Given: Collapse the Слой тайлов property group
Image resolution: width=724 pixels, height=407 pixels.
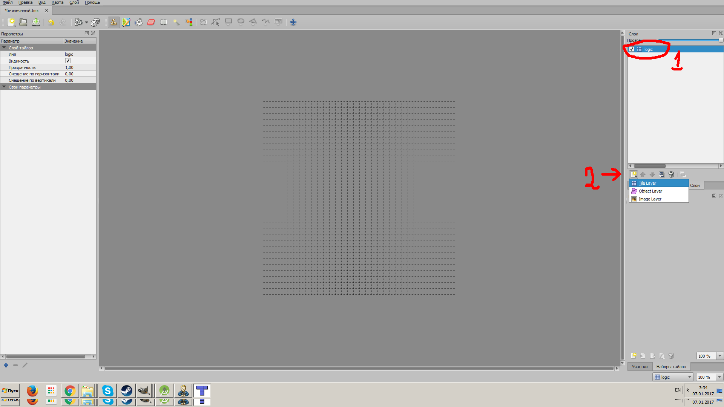Looking at the screenshot, I should (4, 48).
